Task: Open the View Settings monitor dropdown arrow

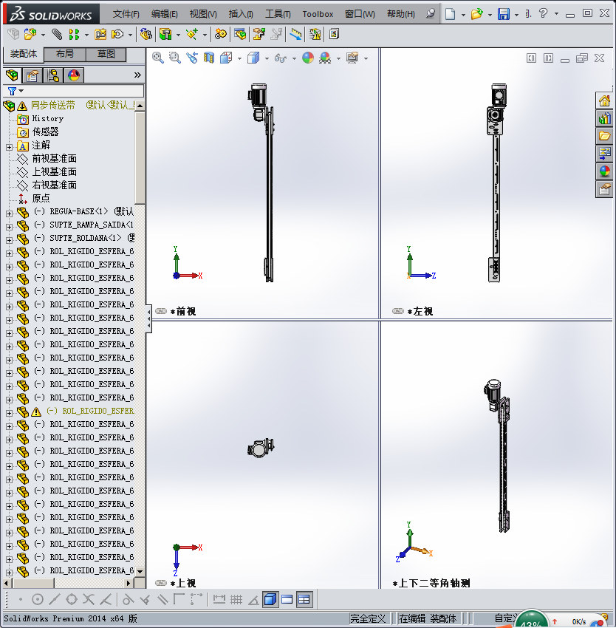Action: pos(366,58)
